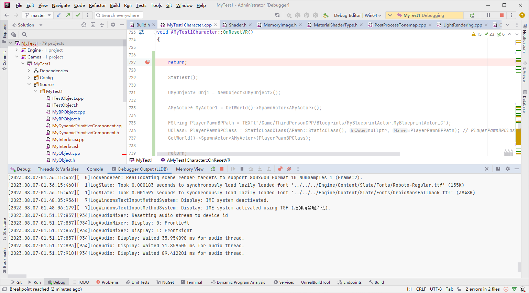This screenshot has height=293, width=529.
Task: Click the orange update arrow icon at top right
Action: click(522, 15)
